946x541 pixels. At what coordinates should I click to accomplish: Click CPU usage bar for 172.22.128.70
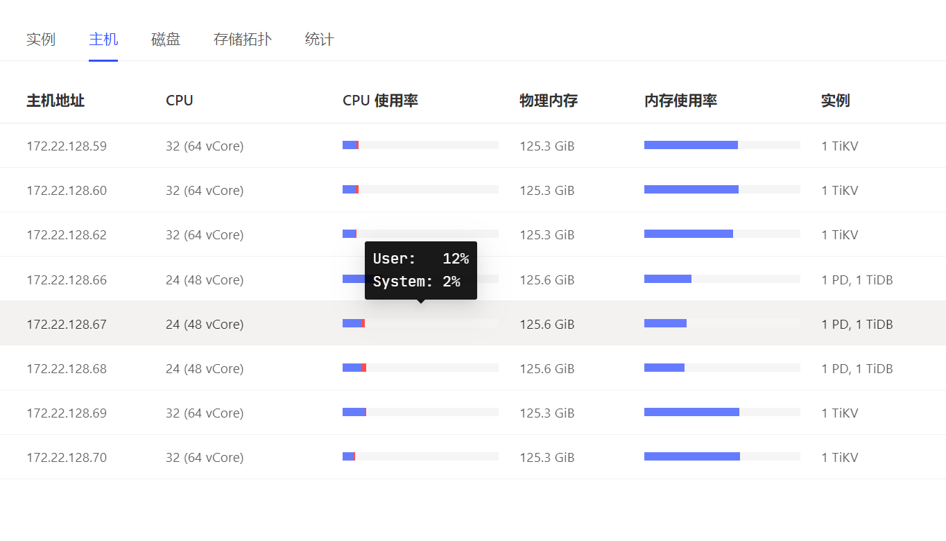[420, 456]
